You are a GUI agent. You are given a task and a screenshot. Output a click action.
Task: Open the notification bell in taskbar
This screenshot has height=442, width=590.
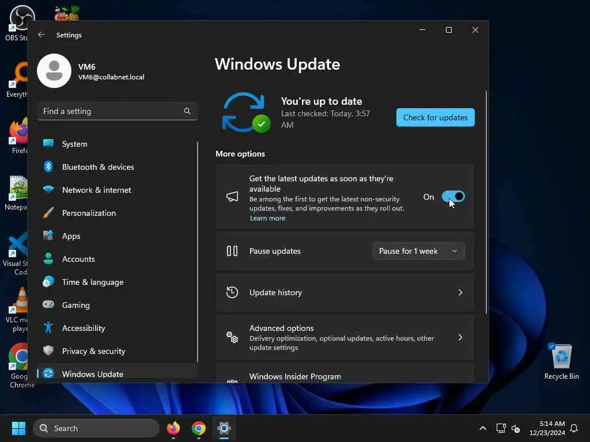coord(574,428)
